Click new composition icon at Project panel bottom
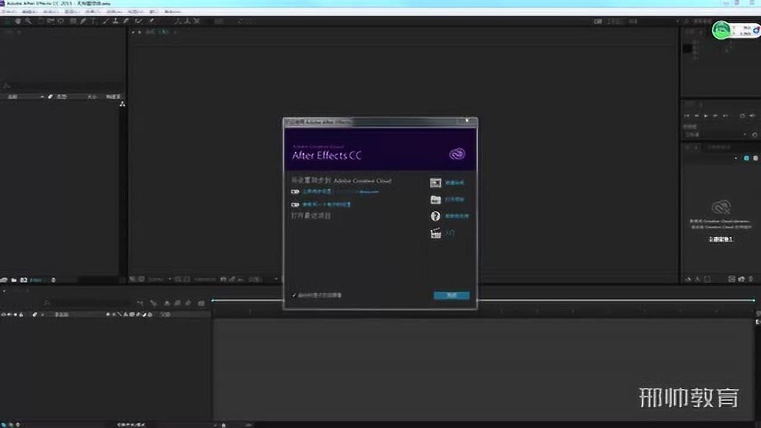 [23, 279]
